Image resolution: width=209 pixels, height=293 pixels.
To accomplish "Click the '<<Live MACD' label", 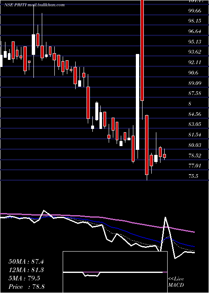I will click(176, 282).
